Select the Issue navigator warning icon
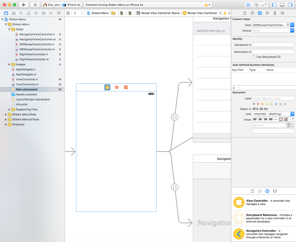This screenshot has width=296, height=242. 29,13
